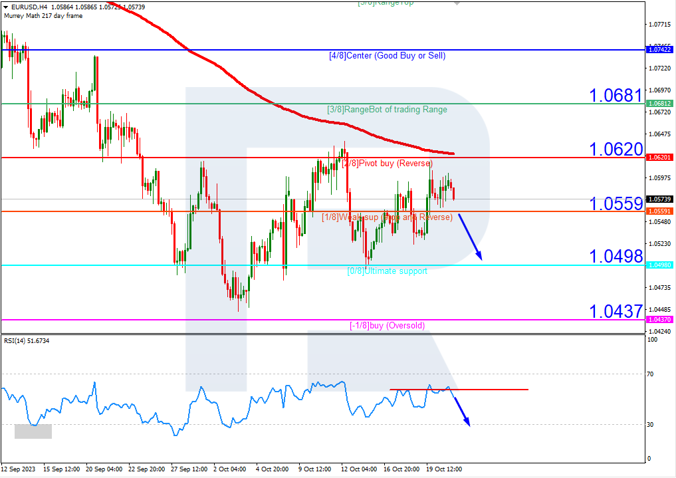The image size is (676, 478).
Task: Select the 2/8 Pivot buy (Reverse) label
Action: click(387, 164)
